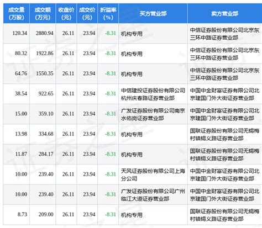Click seller 中信证券北京东三环 in 1550.35 row

tap(224, 74)
